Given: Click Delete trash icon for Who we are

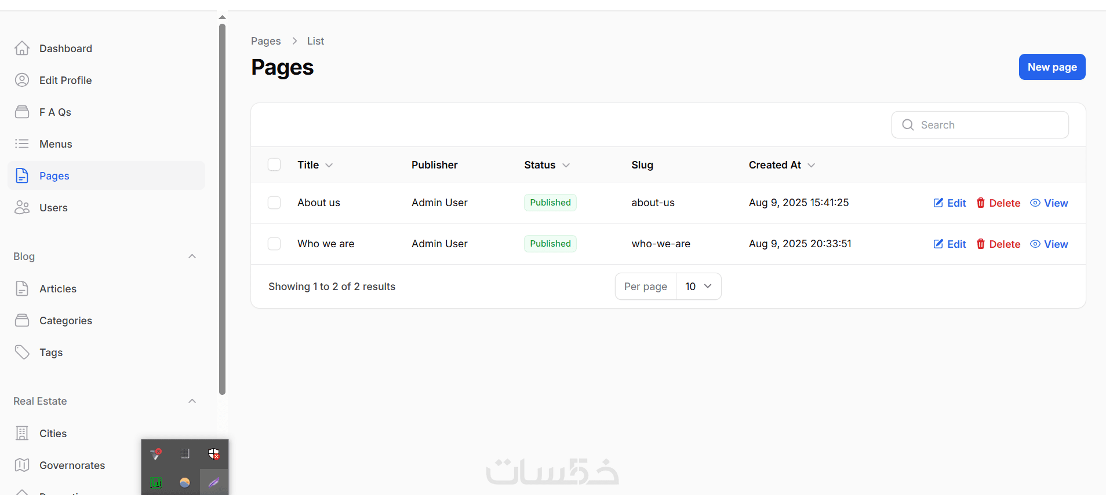Looking at the screenshot, I should click(980, 244).
